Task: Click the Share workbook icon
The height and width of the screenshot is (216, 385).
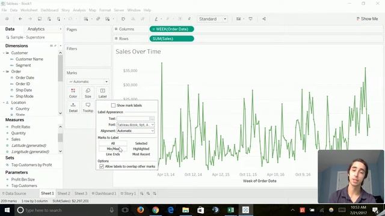Action: 264,19
